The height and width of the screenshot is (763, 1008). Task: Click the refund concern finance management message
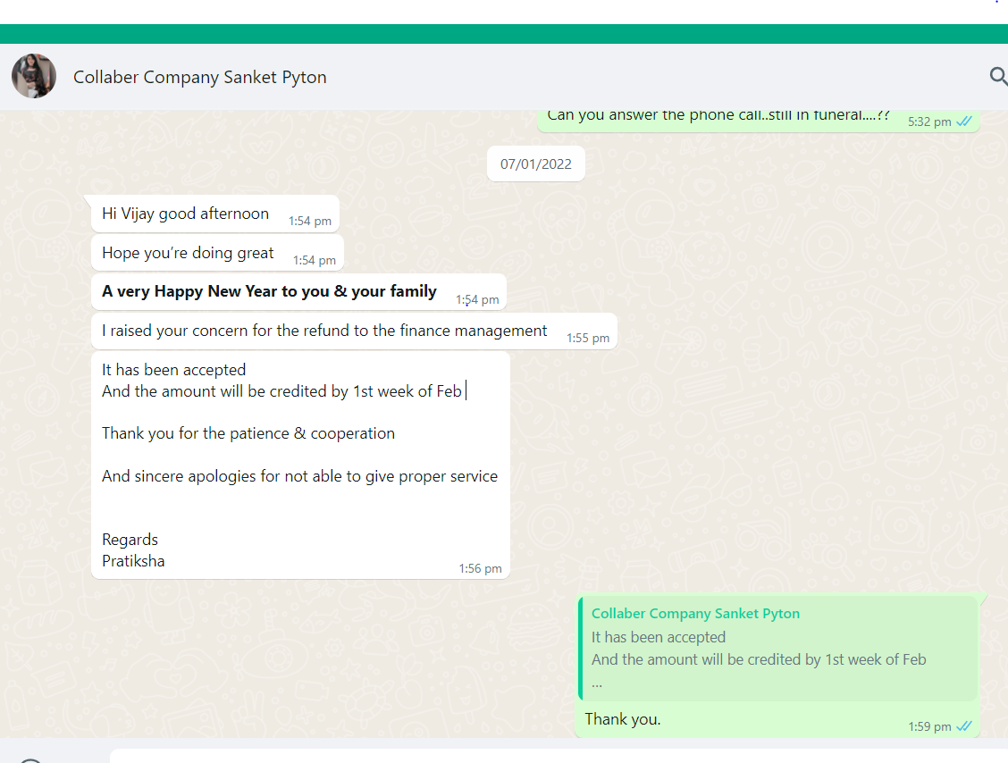coord(324,331)
